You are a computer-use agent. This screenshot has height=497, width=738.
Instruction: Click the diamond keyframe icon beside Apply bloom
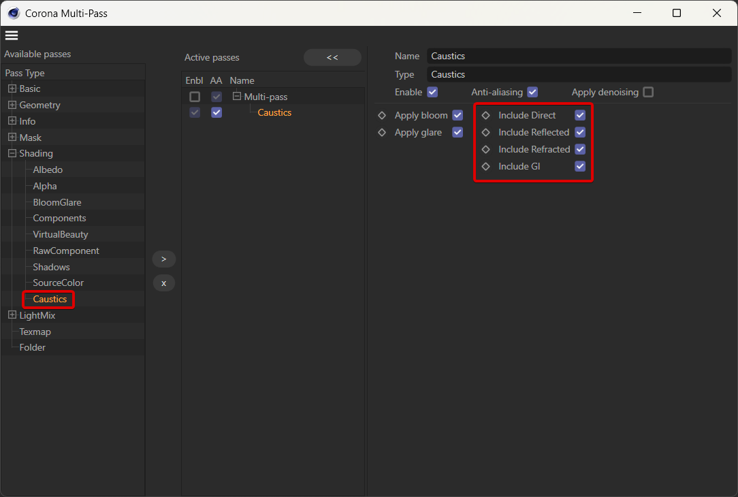[382, 116]
